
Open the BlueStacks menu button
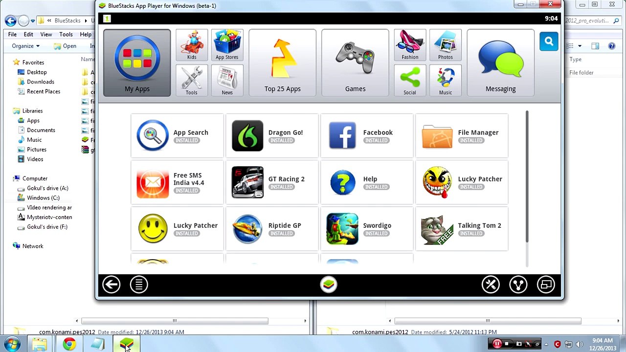(139, 285)
